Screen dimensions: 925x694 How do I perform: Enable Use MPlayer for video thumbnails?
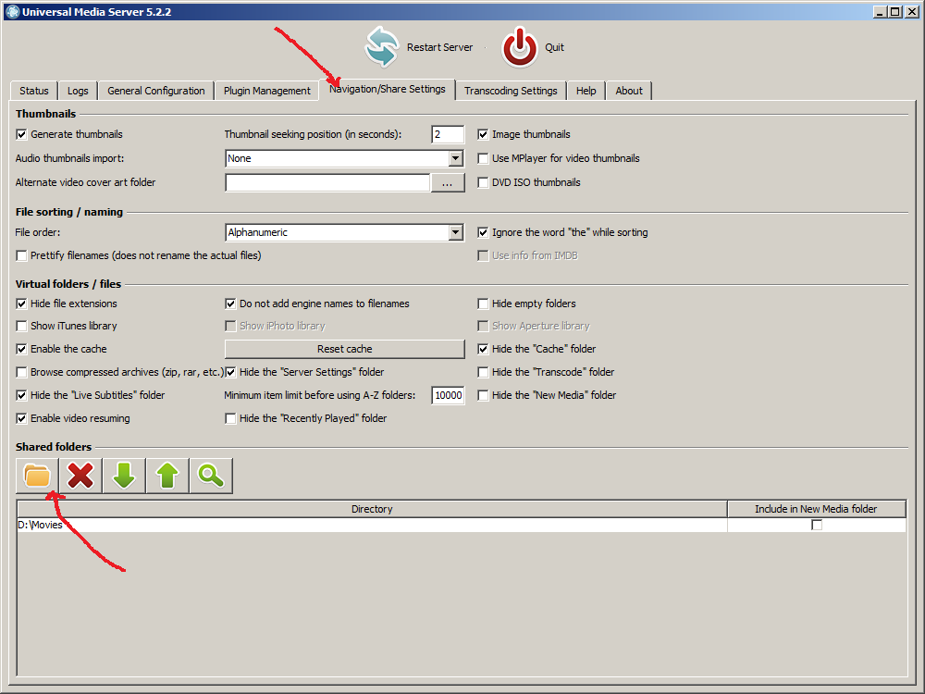click(x=483, y=158)
